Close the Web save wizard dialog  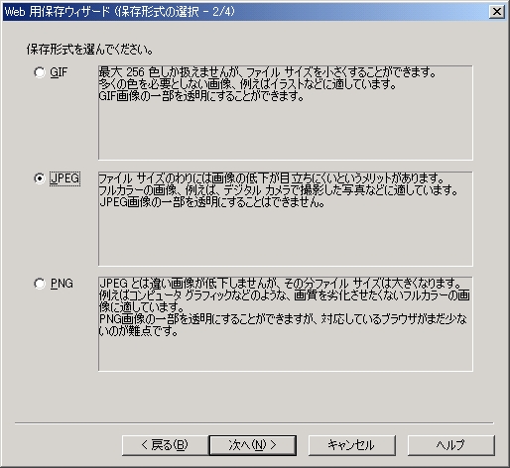[497, 12]
